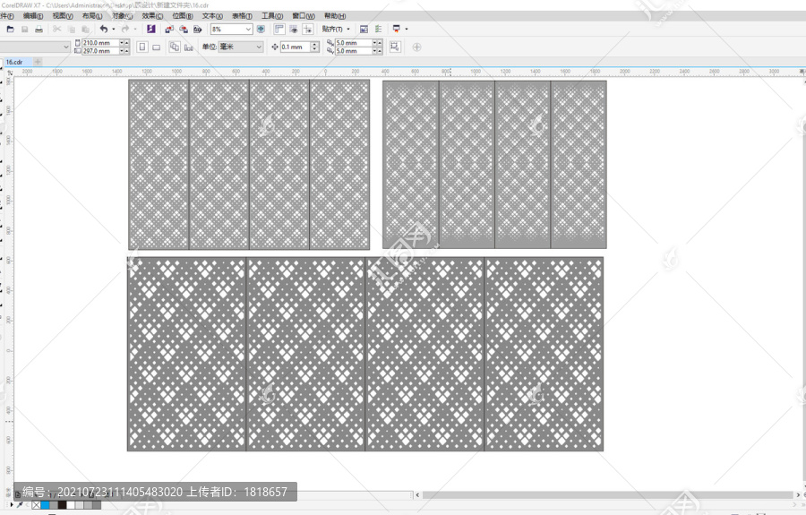Click the new document plus tab

[x=38, y=62]
